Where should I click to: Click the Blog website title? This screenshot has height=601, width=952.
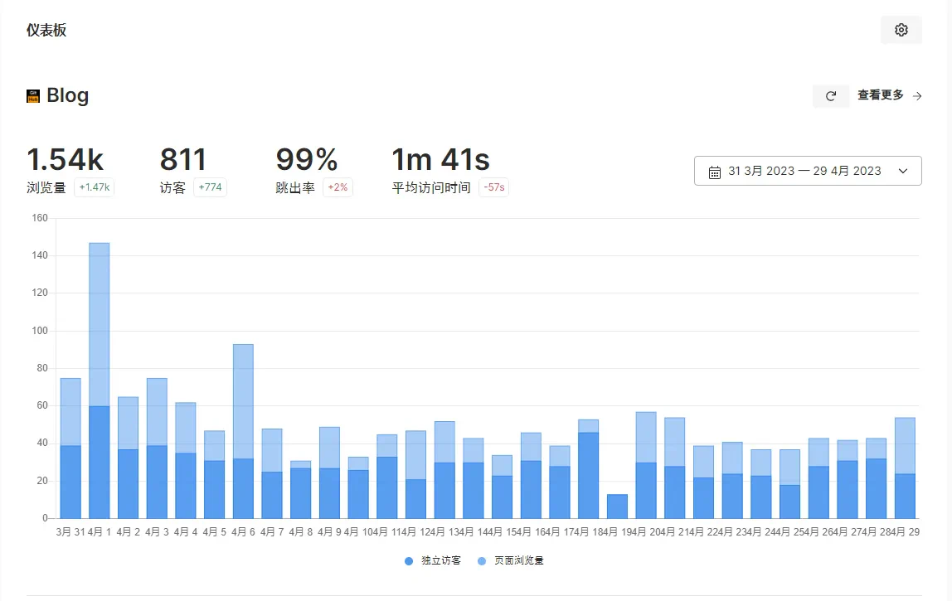click(x=67, y=95)
